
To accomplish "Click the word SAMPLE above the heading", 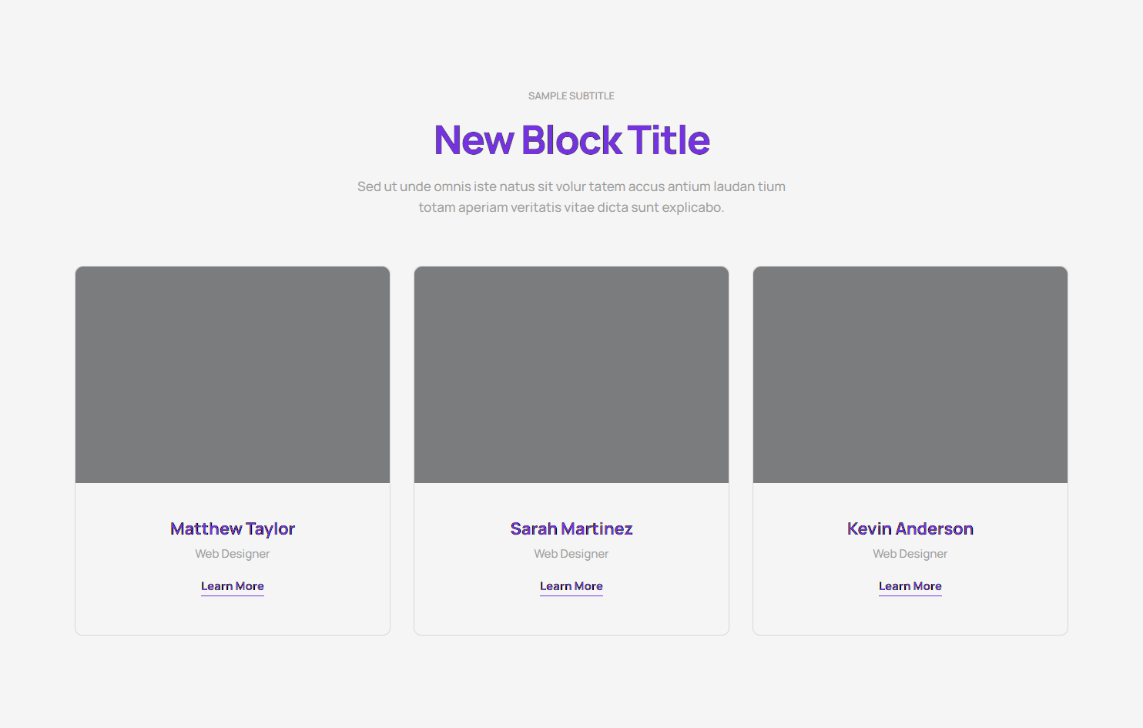I will click(548, 96).
